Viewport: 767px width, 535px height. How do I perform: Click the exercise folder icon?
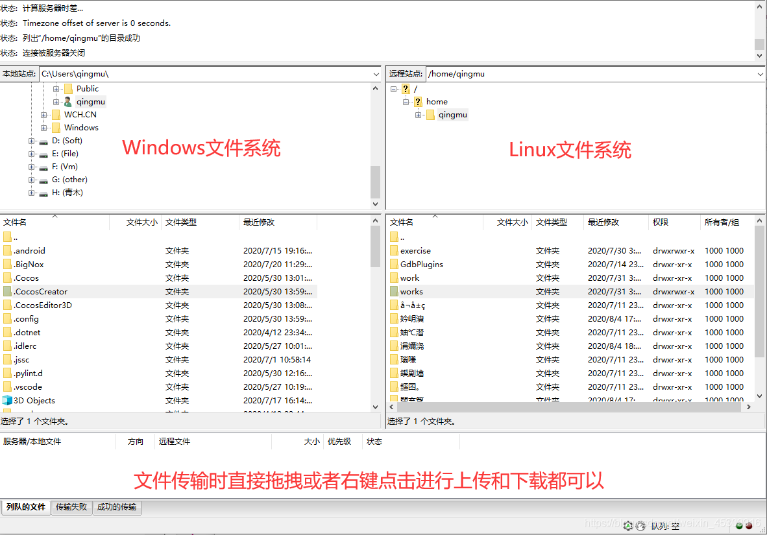[395, 250]
